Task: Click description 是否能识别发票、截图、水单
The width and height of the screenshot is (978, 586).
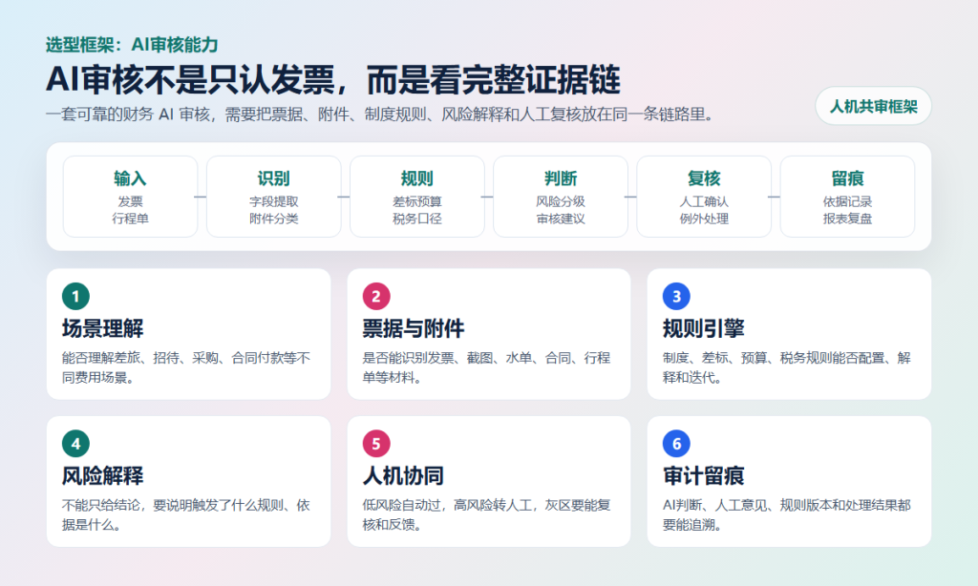Action: [x=486, y=367]
